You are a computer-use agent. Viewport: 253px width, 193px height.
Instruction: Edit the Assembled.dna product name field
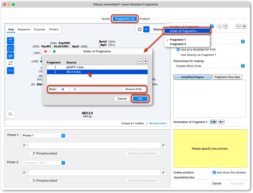(x=210, y=177)
